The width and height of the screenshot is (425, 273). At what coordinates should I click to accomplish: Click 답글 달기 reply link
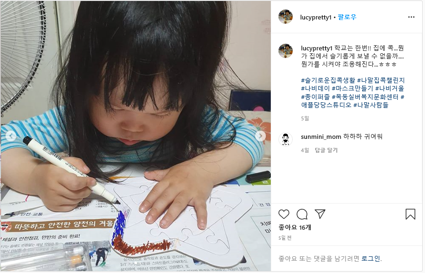pos(326,150)
